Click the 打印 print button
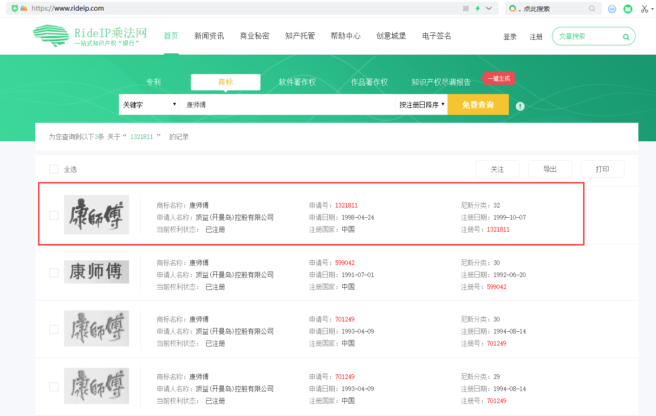Viewport: 656px width, 416px height. point(603,169)
